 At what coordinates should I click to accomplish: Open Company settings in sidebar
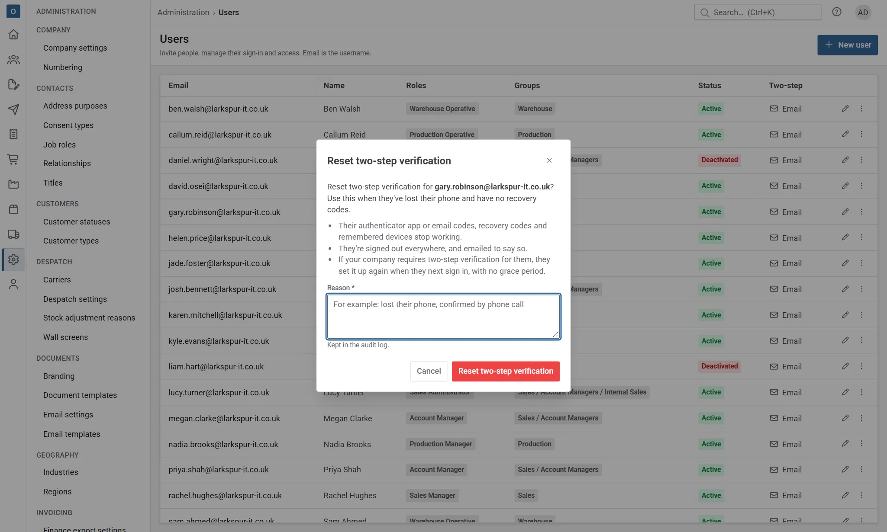pos(75,48)
